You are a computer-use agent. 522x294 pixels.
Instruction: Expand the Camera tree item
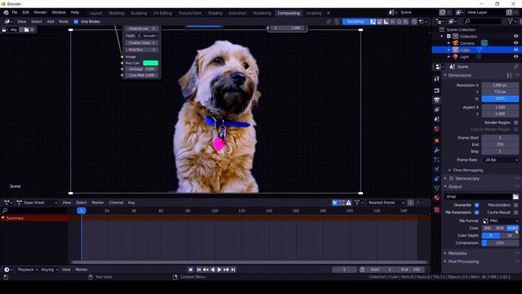[449, 43]
